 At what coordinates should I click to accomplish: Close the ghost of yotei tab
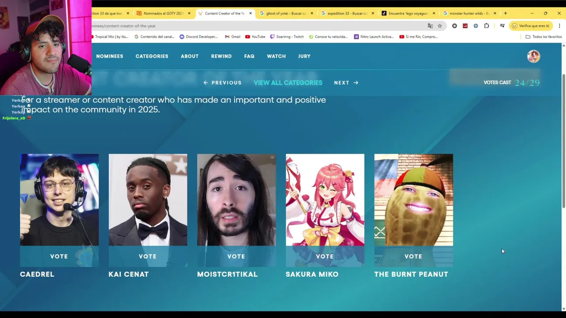point(312,13)
